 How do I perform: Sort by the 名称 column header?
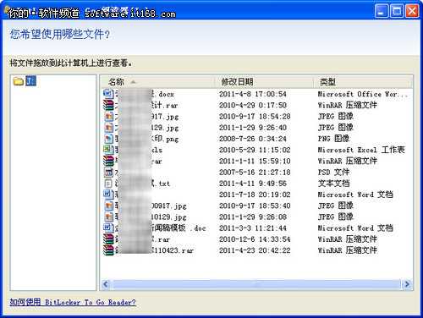click(x=158, y=82)
